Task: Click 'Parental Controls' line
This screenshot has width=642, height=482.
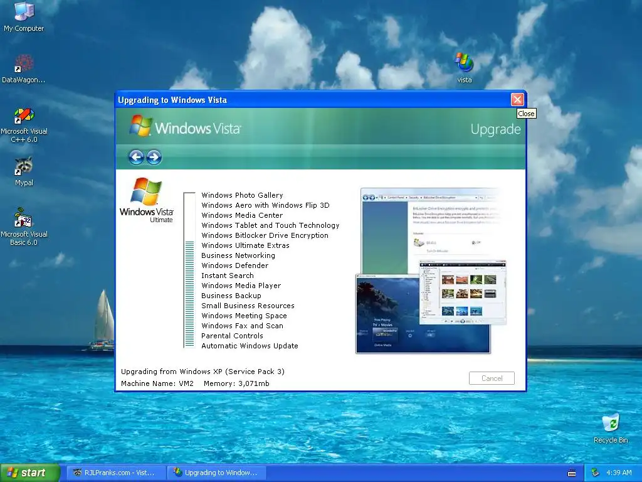Action: click(x=232, y=336)
